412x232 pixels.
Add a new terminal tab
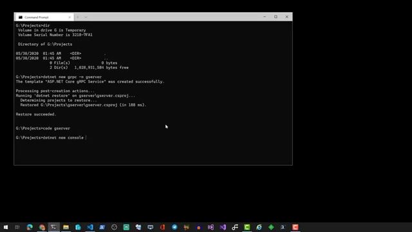(x=78, y=17)
